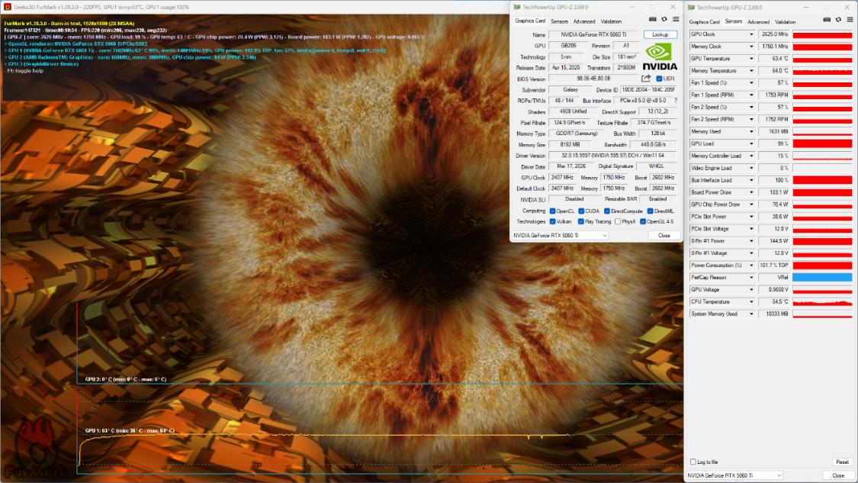Screen dimensions: 858x483
Task: Click the Bus Interface question mark icon
Action: 676,101
